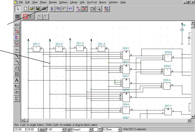Select the DD4:B gate component
Screen dimensions: 195x132
coord(168,58)
